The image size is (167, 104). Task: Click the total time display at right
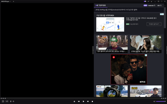[x=163, y=98]
